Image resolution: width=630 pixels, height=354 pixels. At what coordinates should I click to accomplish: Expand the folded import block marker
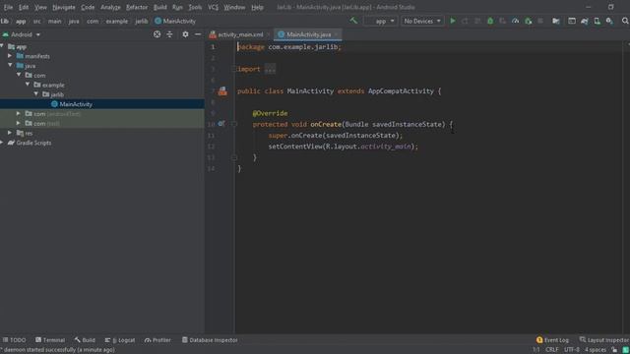click(234, 69)
